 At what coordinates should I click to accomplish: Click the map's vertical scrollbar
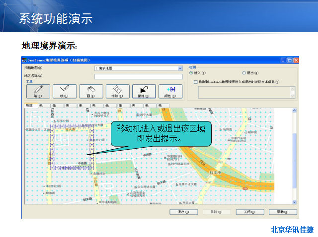[295, 154]
